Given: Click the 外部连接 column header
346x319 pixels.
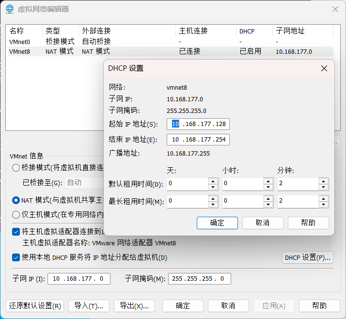Looking at the screenshot, I should [x=127, y=31].
